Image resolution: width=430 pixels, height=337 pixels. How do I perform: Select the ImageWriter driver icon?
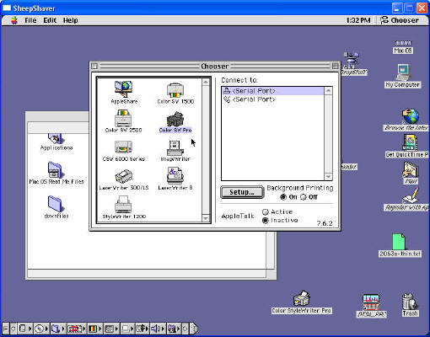[175, 151]
